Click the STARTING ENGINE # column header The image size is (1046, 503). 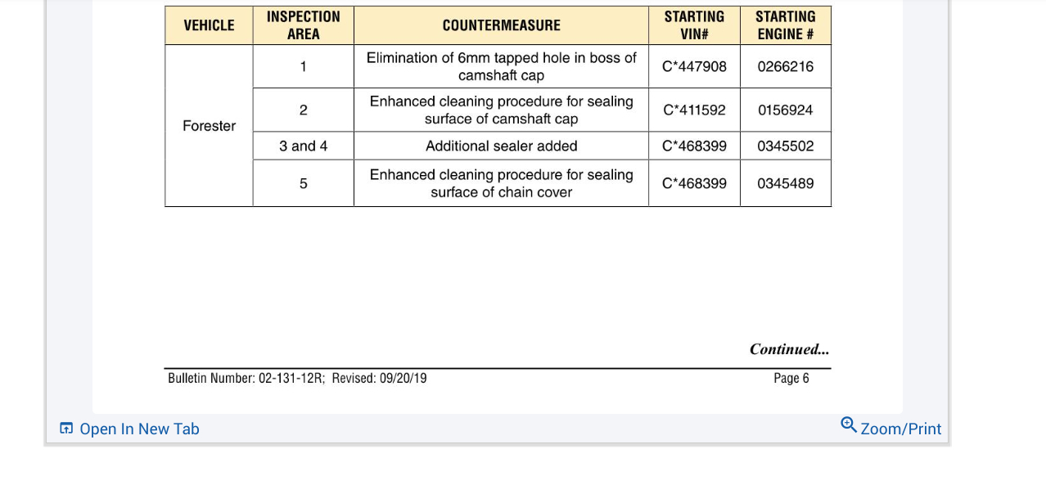tap(785, 25)
